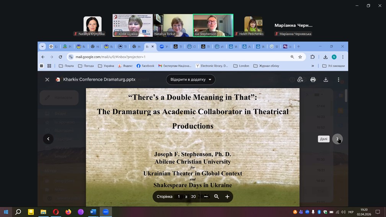Screen dimensions: 386x217
Task: Click the page number field
Action: (179, 196)
